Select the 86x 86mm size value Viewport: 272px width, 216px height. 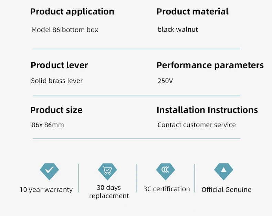pyautogui.click(x=48, y=125)
